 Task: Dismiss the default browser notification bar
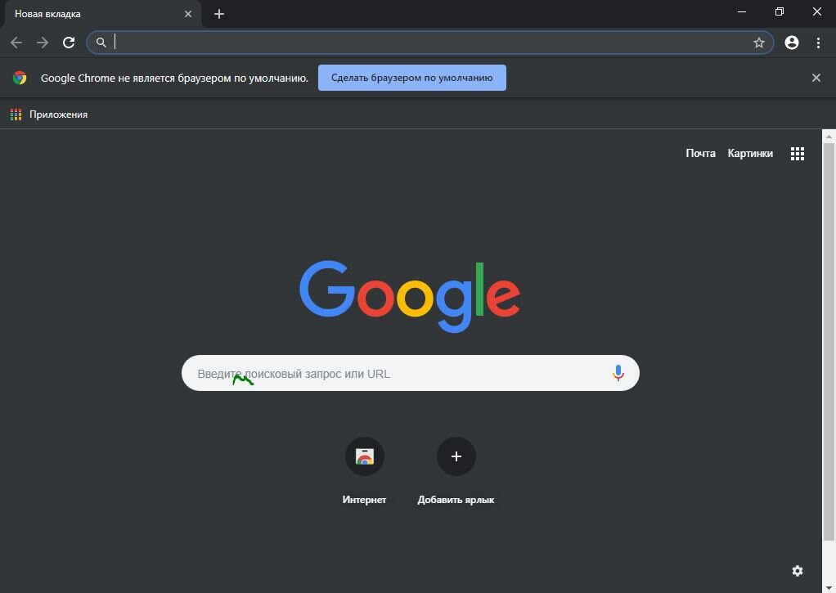pos(816,78)
